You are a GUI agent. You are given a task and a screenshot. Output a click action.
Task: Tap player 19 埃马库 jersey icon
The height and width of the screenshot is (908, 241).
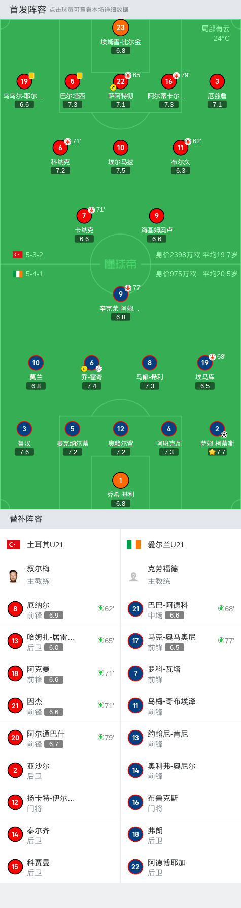[x=205, y=363]
